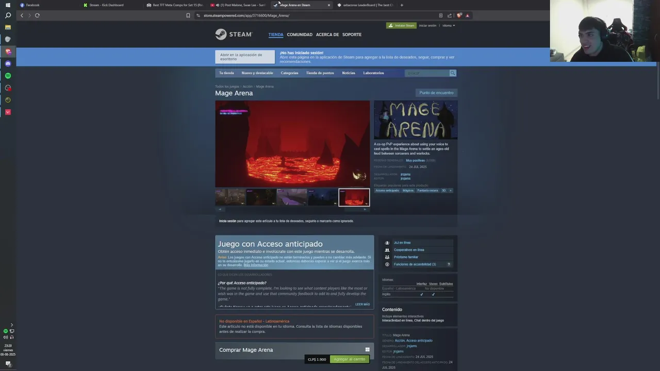
Task: Click the notifications icon at taskbar bottom
Action: pos(8,364)
